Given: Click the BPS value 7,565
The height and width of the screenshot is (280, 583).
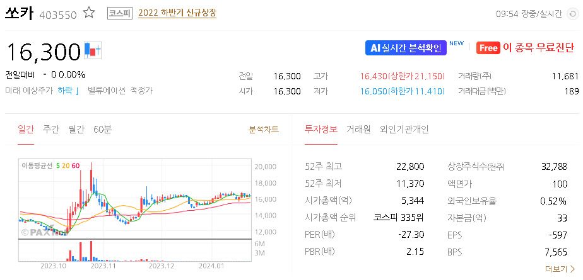Looking at the screenshot, I should click(x=556, y=252).
